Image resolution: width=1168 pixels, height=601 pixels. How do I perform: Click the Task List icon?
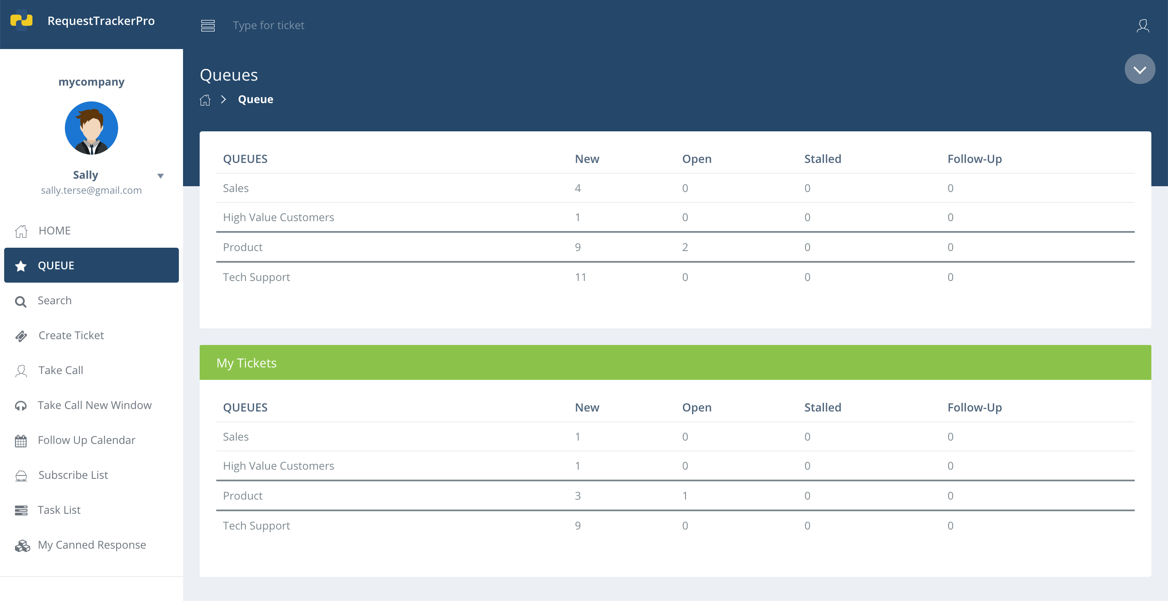point(21,510)
